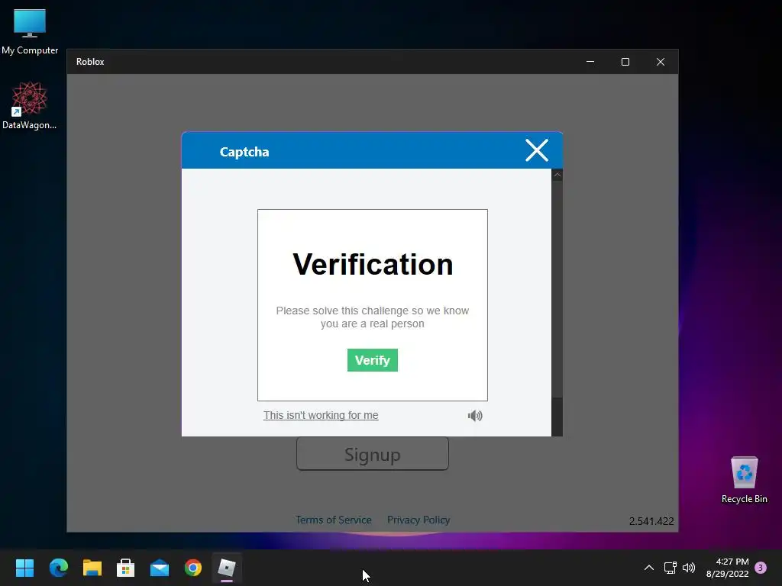Image resolution: width=782 pixels, height=586 pixels.
Task: Click the 'Captcha' dialog title text
Action: tap(244, 152)
